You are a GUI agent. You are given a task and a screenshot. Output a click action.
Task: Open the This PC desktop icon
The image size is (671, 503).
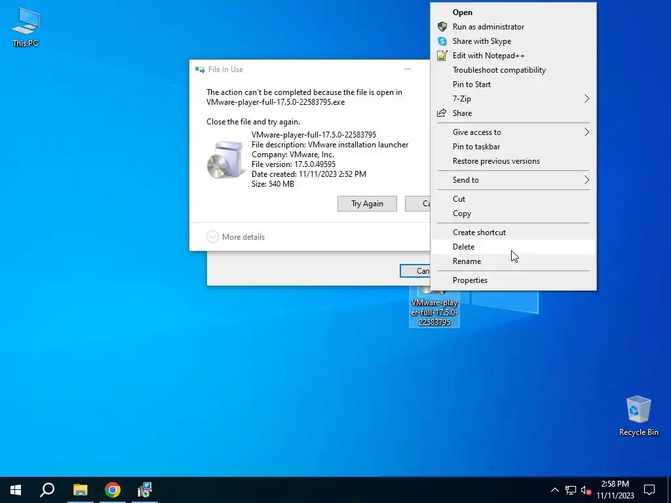26,27
